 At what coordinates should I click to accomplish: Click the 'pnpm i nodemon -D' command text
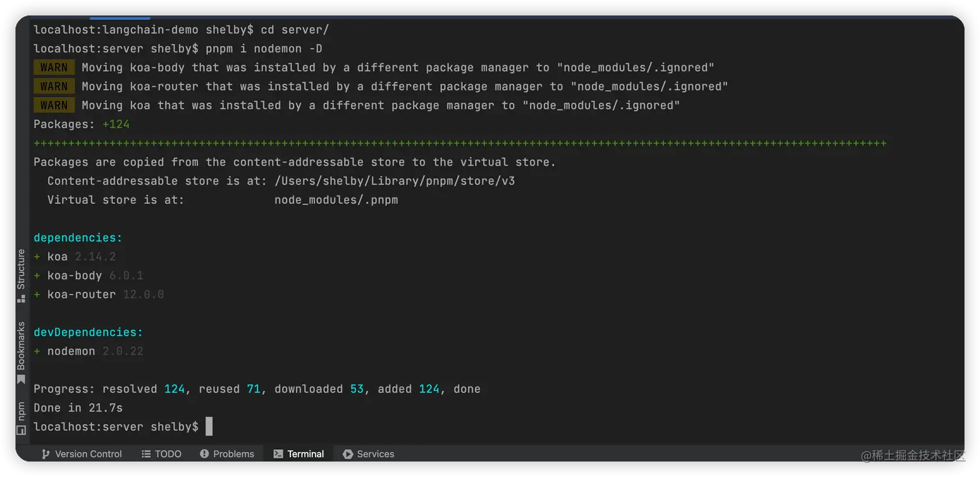tap(264, 49)
